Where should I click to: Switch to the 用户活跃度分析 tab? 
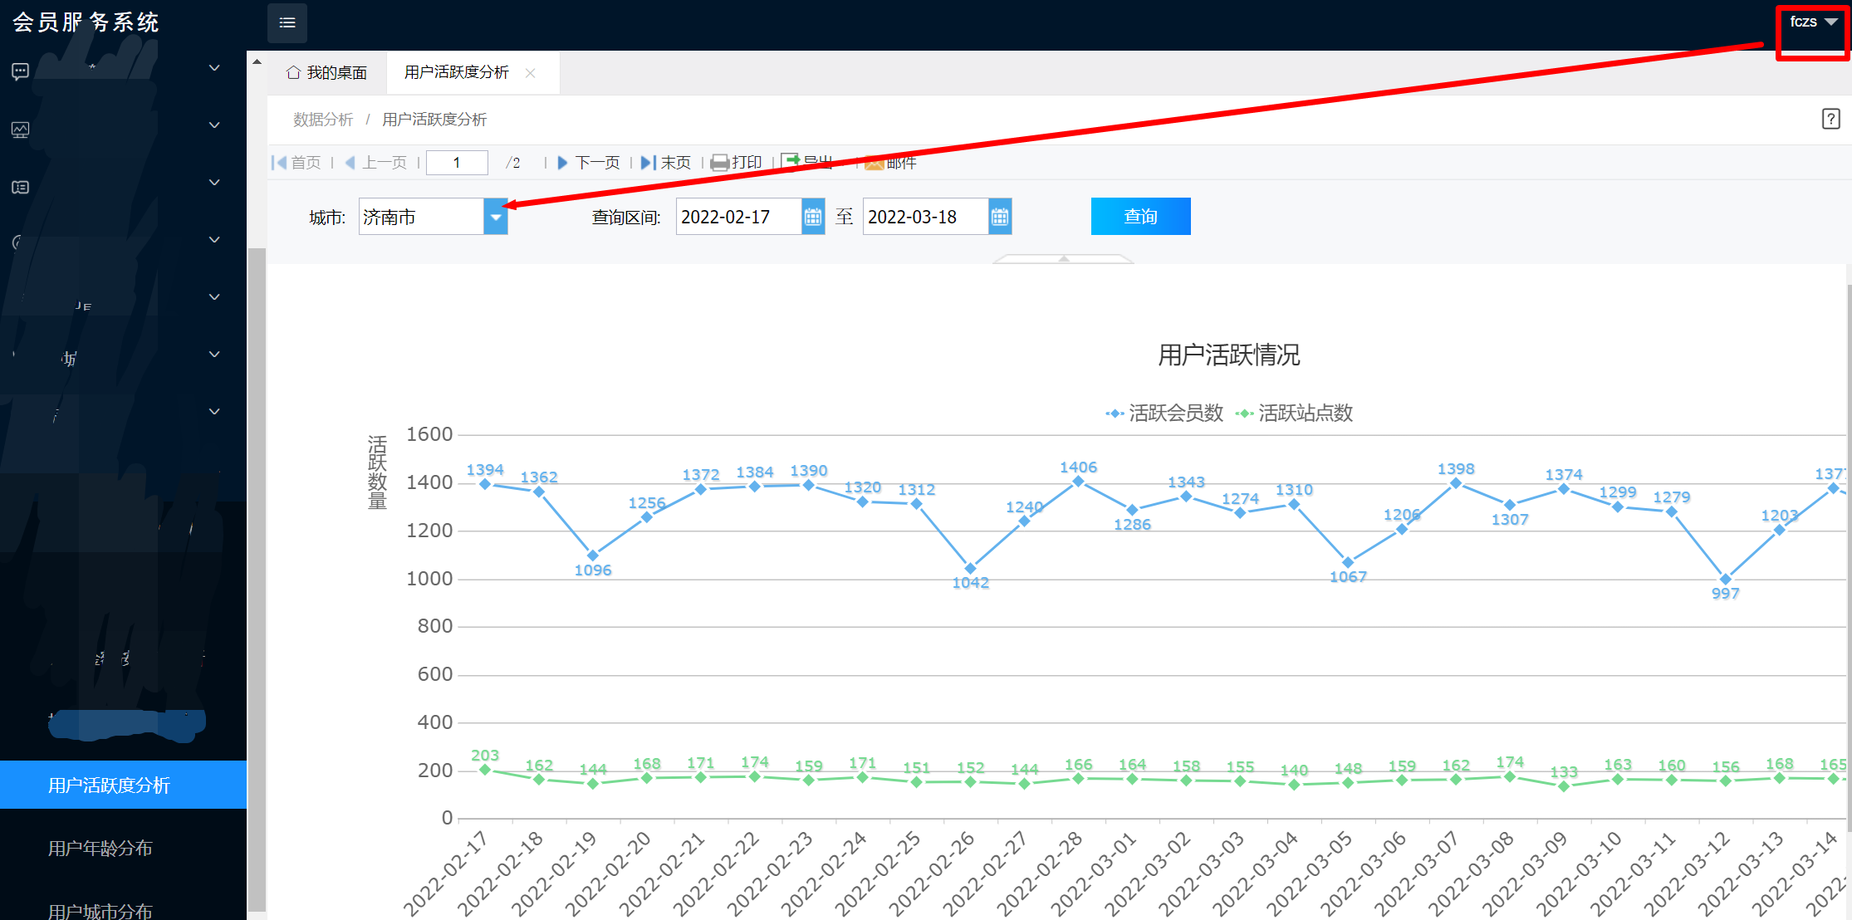coord(473,73)
